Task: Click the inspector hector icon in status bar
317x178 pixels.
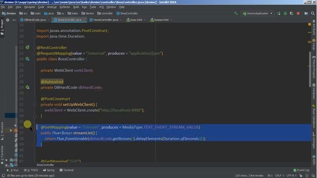Action: [307, 176]
